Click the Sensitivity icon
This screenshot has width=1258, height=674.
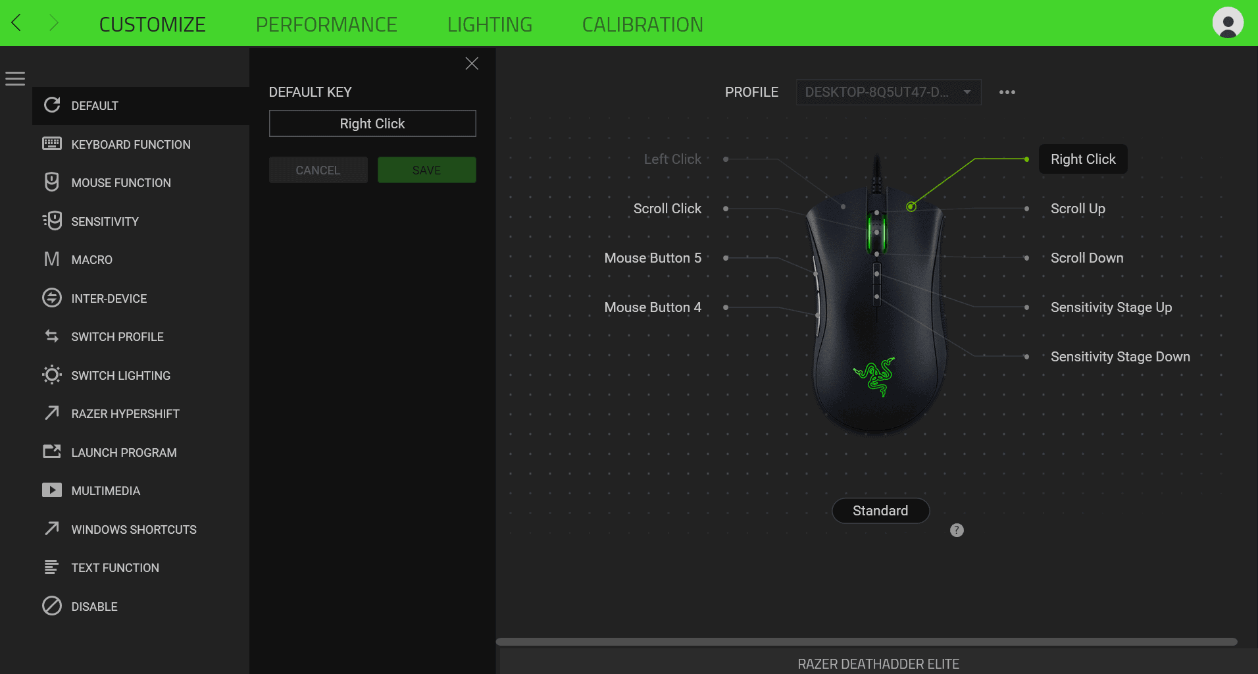click(x=52, y=220)
